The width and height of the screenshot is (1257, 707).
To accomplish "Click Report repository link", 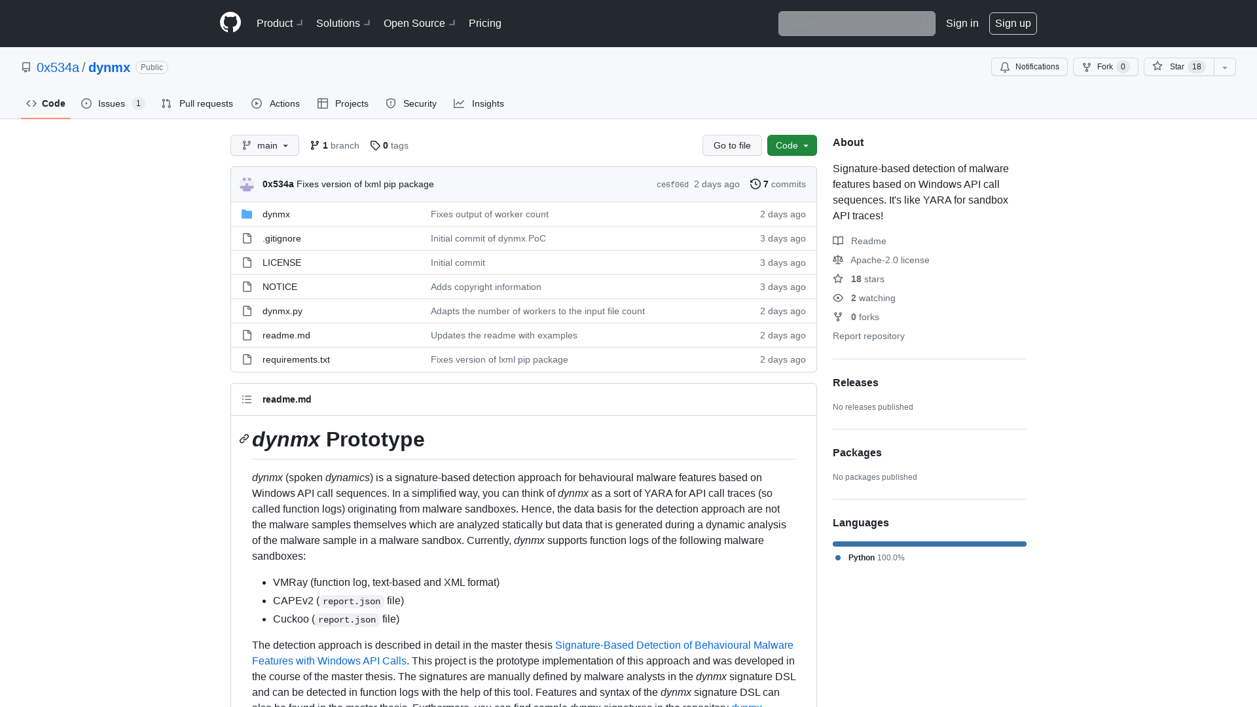I will point(869,336).
